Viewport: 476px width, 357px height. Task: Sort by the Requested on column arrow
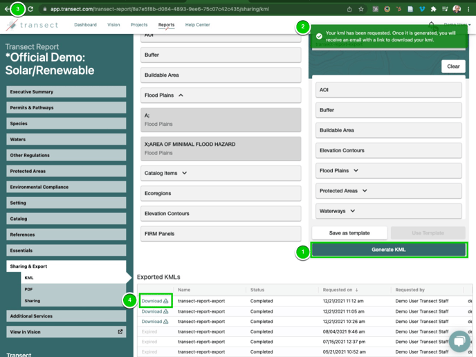point(357,290)
